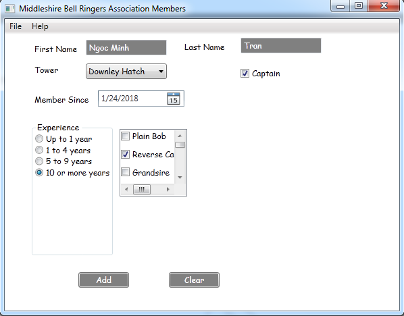Uncheck the Captain checkbox

pos(245,74)
